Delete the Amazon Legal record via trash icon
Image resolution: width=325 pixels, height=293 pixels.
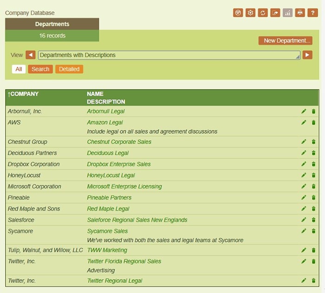click(313, 123)
